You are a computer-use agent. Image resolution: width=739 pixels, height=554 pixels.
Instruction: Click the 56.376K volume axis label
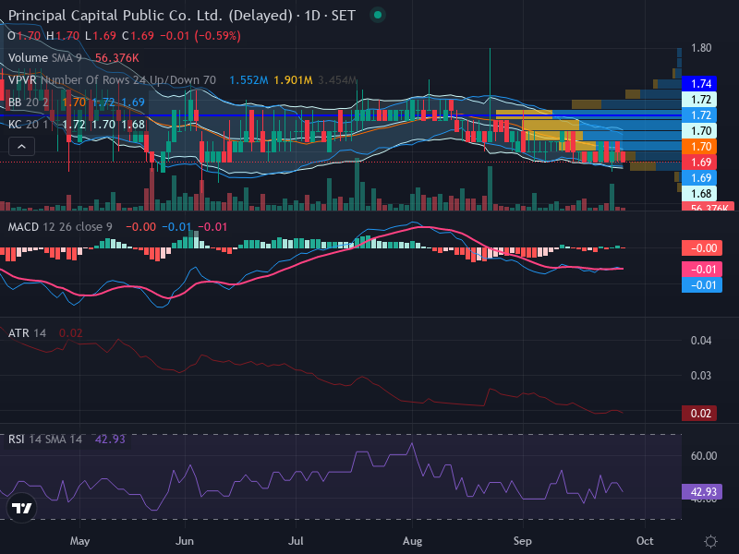click(x=708, y=207)
